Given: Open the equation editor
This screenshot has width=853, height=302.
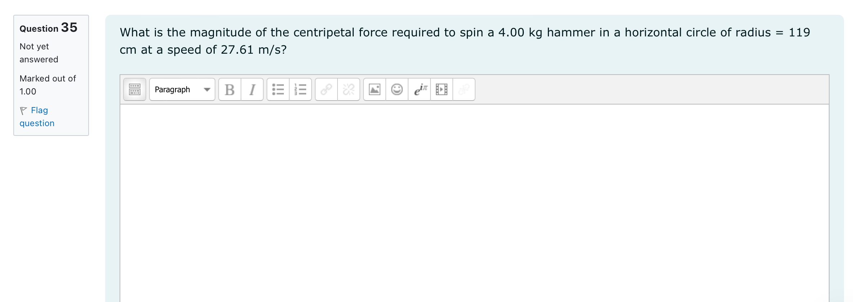Looking at the screenshot, I should point(419,89).
